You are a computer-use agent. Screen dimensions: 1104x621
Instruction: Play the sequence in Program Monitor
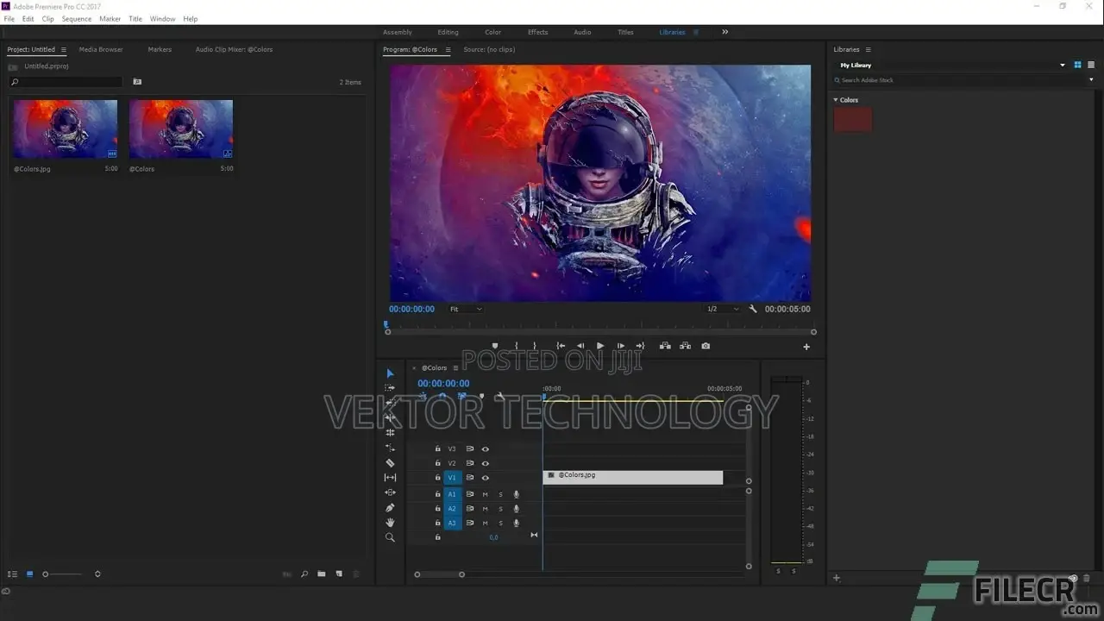600,346
